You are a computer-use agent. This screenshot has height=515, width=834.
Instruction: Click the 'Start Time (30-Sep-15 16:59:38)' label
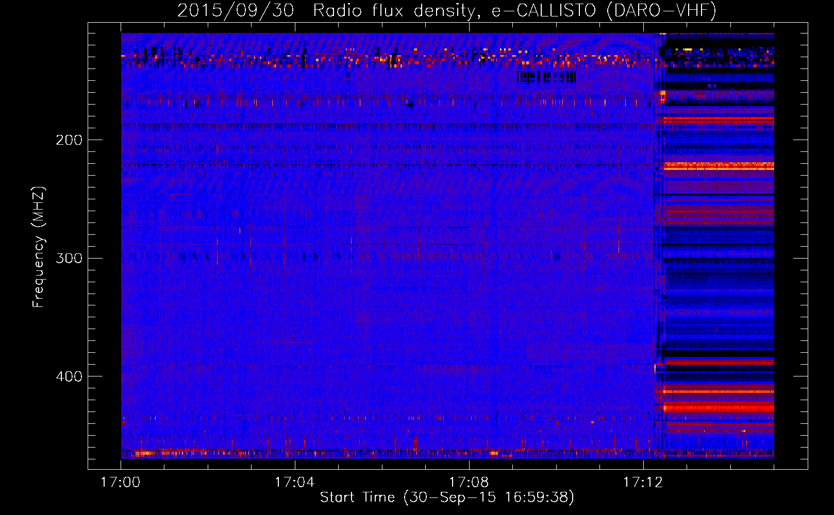(447, 497)
